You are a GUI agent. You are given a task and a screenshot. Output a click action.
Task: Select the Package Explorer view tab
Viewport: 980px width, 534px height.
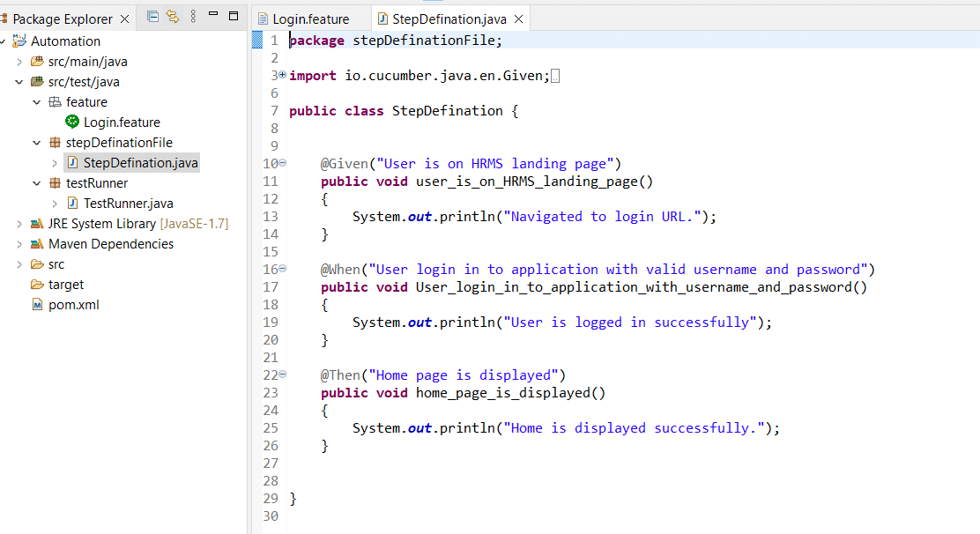[x=63, y=19]
